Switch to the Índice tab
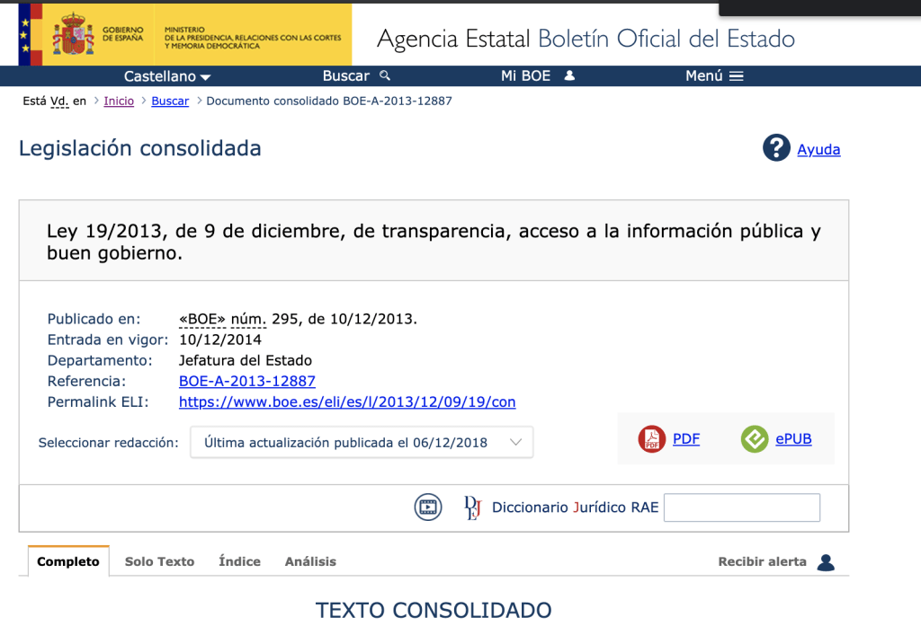The image size is (921, 635). pyautogui.click(x=239, y=561)
